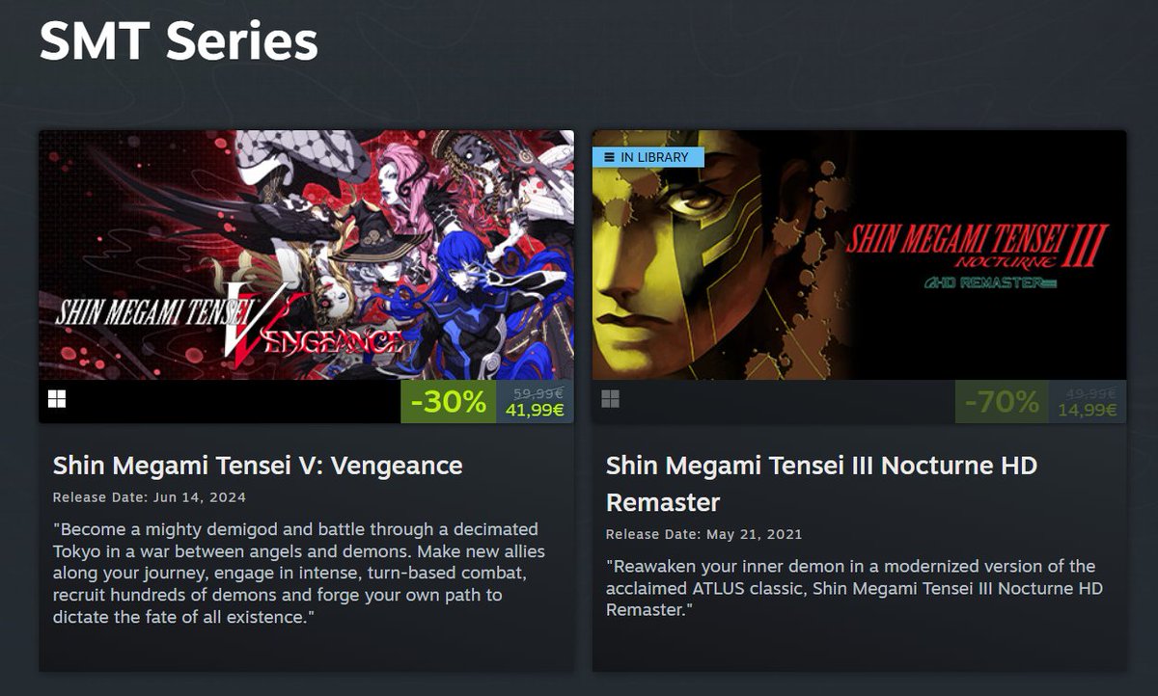Click Release Date Jun 14, 2024 text
The image size is (1158, 696).
click(150, 497)
